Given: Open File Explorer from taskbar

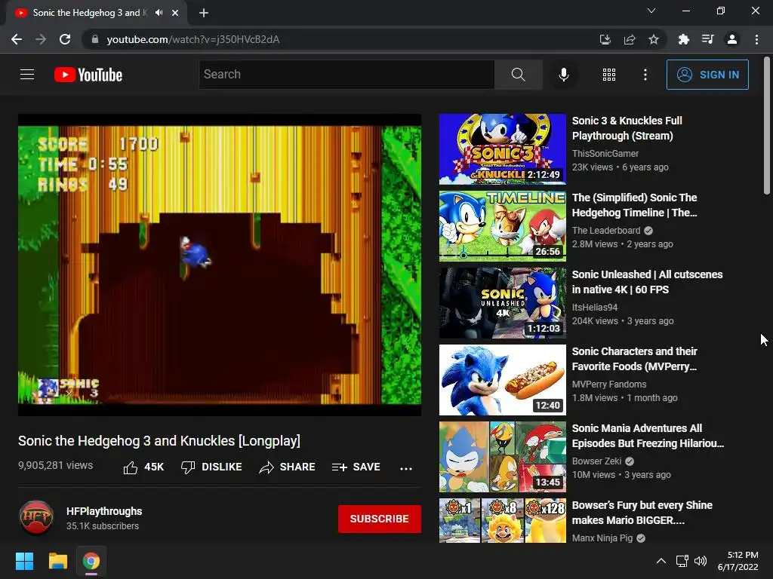Looking at the screenshot, I should [57, 561].
